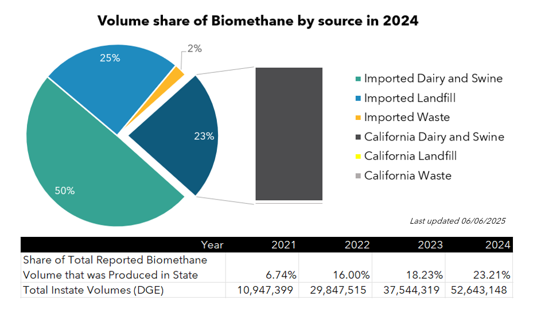
Task: Click the yellow California Landfill legend swatch
Action: point(358,157)
